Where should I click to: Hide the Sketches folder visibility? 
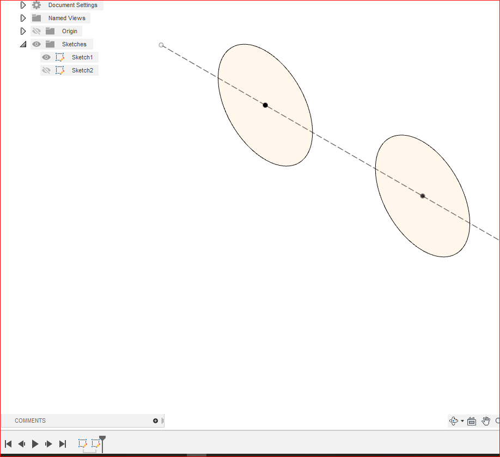[x=36, y=44]
